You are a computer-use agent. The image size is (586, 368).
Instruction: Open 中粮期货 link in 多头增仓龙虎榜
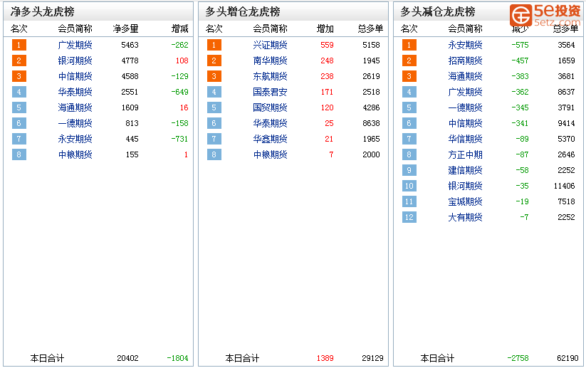point(270,155)
